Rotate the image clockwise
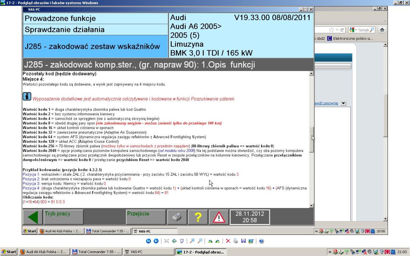The image size is (410, 256). coord(210,241)
